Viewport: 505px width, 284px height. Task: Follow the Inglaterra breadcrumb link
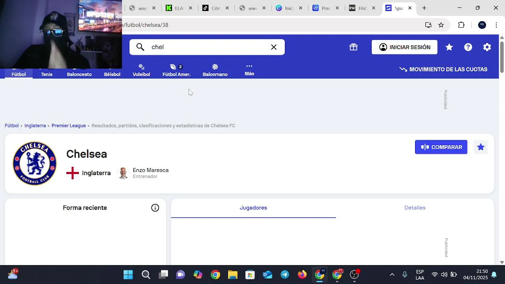[x=35, y=125]
